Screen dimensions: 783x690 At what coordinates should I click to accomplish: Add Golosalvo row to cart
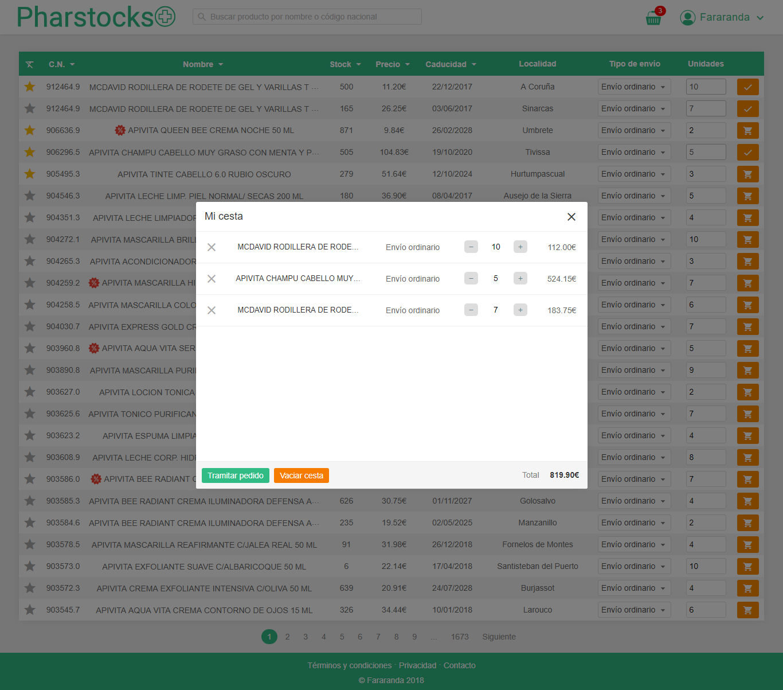pyautogui.click(x=748, y=501)
